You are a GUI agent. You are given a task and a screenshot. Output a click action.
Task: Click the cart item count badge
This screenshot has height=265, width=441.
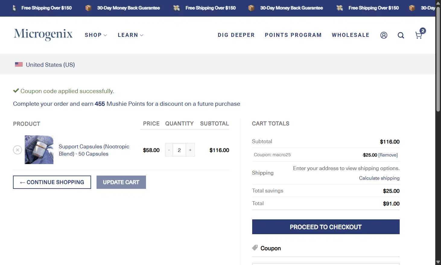coord(423,31)
